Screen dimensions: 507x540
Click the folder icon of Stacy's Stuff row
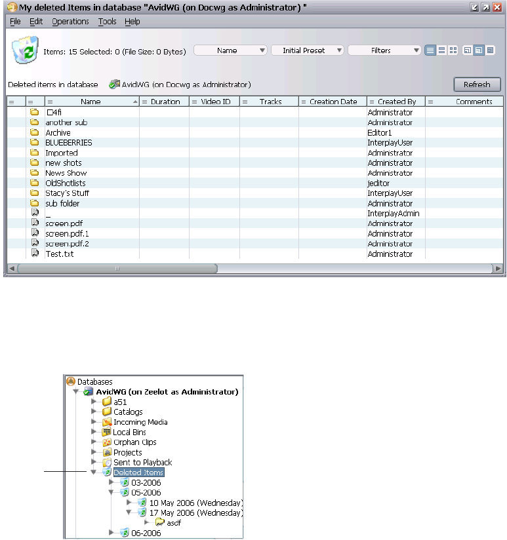tap(35, 193)
